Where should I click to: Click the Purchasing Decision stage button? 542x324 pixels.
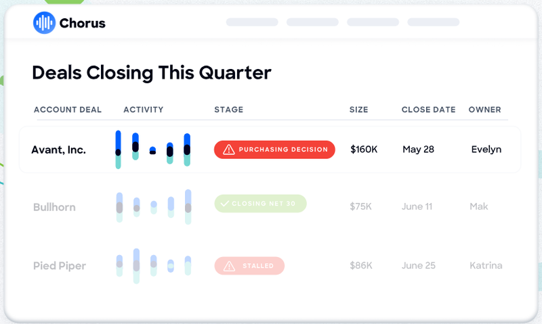[274, 149]
